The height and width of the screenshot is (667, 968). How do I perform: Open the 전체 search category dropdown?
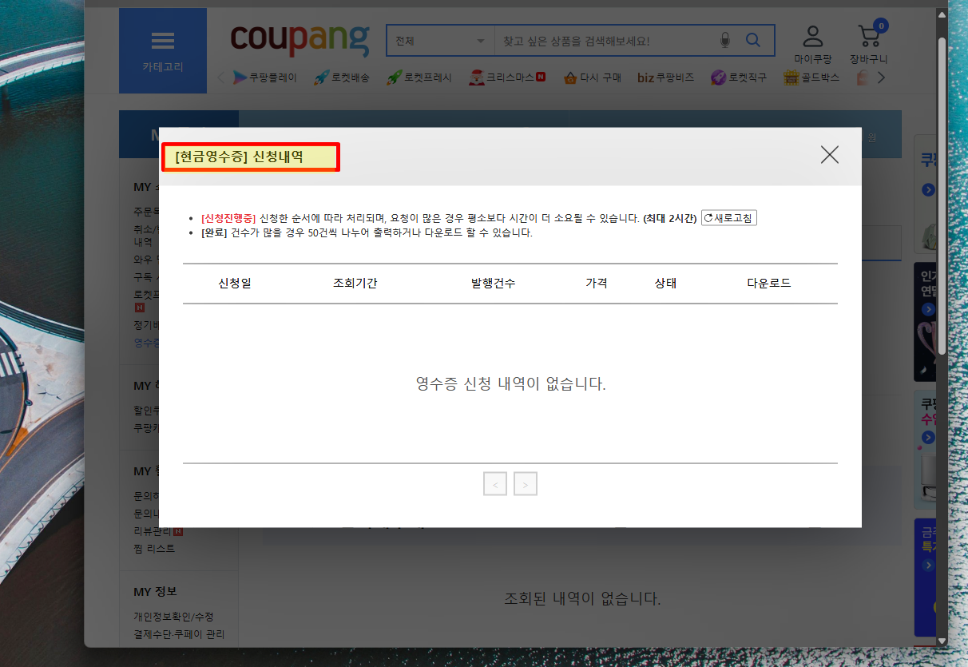[x=440, y=41]
